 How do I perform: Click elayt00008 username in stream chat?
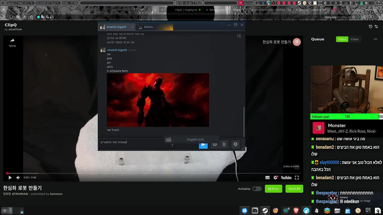[329, 162]
